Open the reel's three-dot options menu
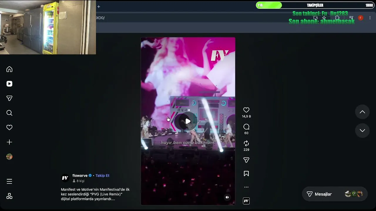The height and width of the screenshot is (211, 376). coord(246,187)
